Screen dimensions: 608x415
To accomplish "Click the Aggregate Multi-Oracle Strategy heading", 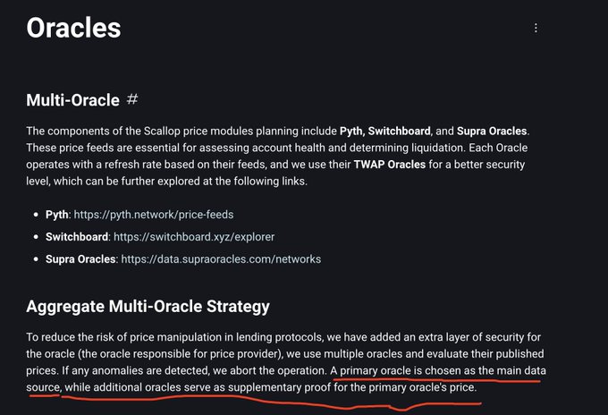I will [148, 307].
